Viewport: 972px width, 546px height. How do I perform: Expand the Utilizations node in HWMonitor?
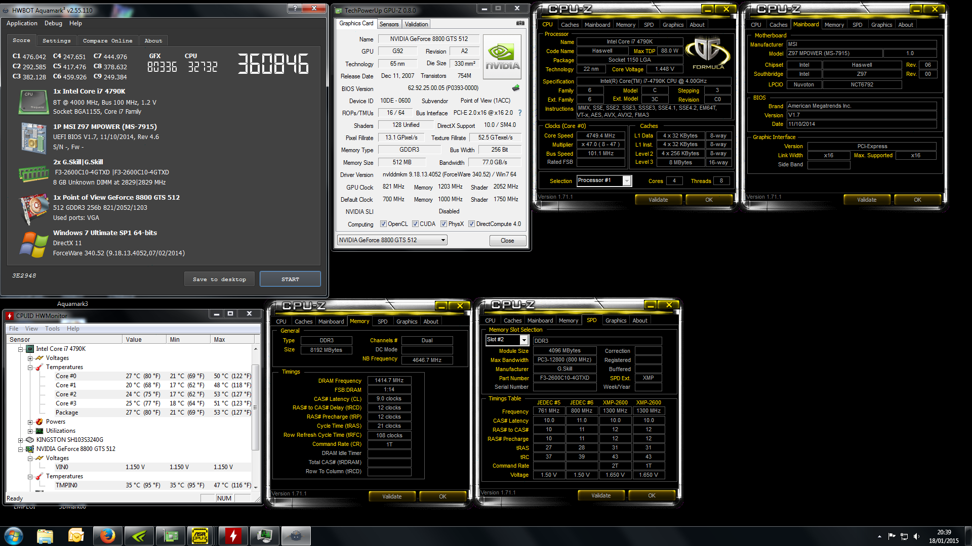(30, 431)
